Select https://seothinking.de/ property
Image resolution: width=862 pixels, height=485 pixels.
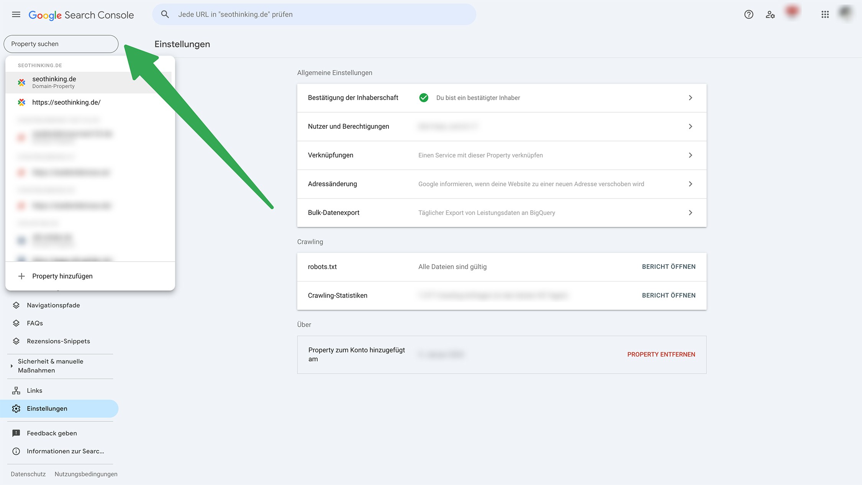click(x=66, y=102)
